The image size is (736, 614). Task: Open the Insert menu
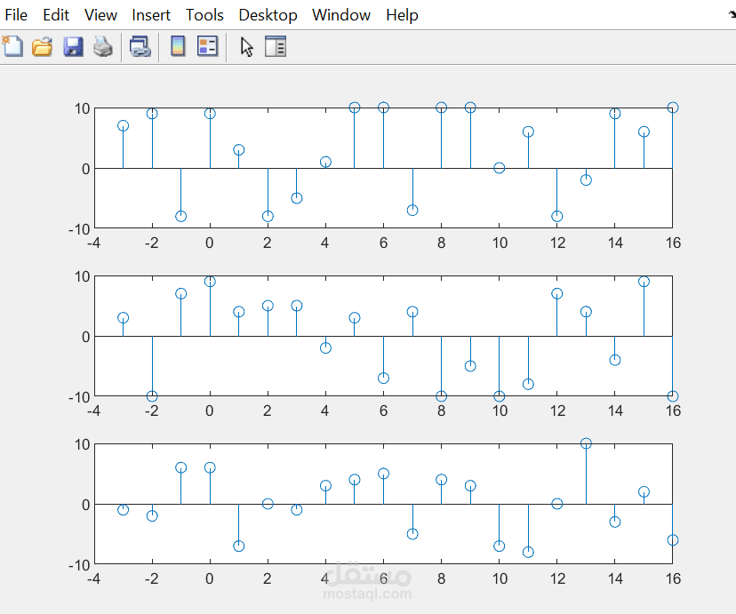click(x=151, y=15)
